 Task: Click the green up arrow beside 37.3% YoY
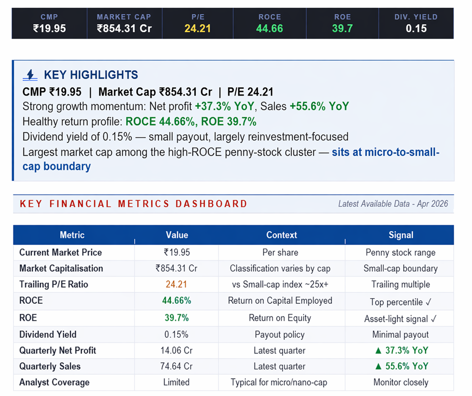(x=378, y=351)
